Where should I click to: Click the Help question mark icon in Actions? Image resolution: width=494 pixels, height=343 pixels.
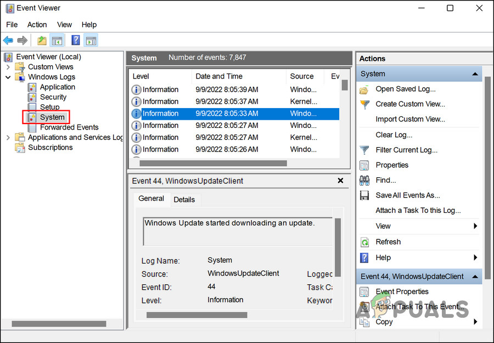pyautogui.click(x=364, y=258)
